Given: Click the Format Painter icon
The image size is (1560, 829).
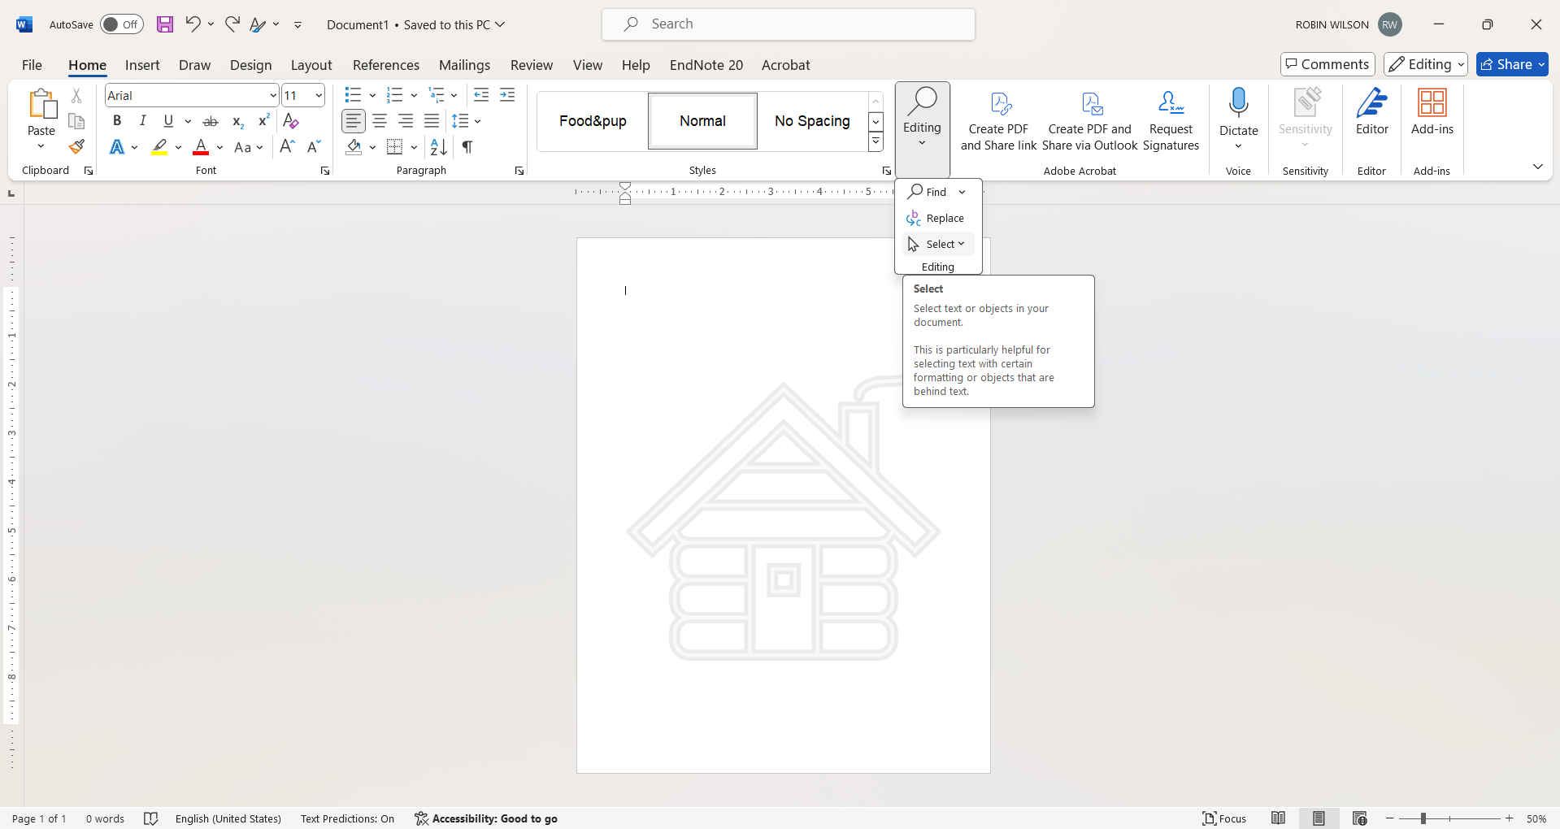Looking at the screenshot, I should (x=76, y=147).
